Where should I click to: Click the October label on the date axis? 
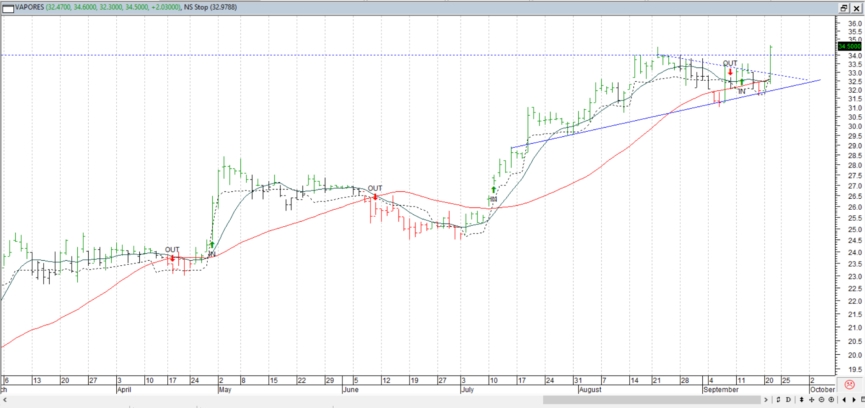pyautogui.click(x=822, y=390)
